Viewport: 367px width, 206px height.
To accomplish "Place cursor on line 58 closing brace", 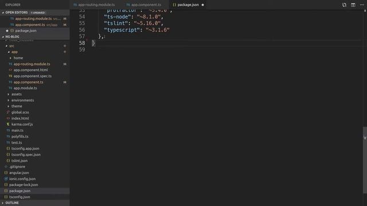I will [x=93, y=43].
